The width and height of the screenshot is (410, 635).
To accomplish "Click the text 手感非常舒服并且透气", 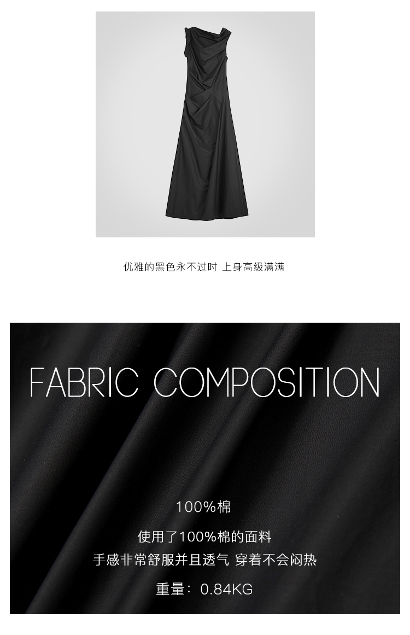I will (161, 560).
